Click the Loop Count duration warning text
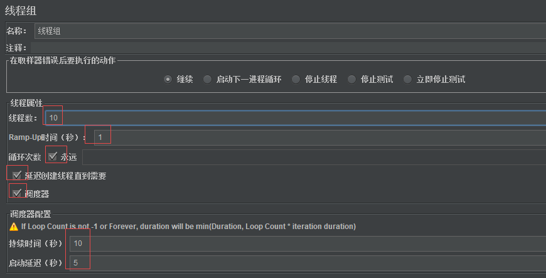Viewport: 546px width, 278px height. (x=188, y=227)
